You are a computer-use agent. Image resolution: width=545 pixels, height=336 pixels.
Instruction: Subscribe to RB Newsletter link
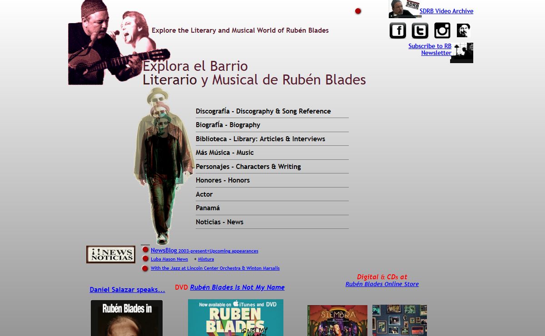click(430, 49)
